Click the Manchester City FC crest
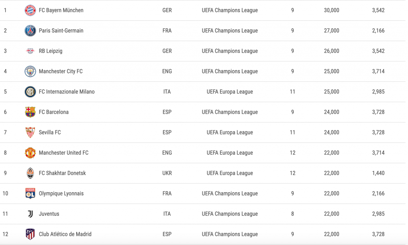This screenshot has height=245, width=408. (x=30, y=71)
